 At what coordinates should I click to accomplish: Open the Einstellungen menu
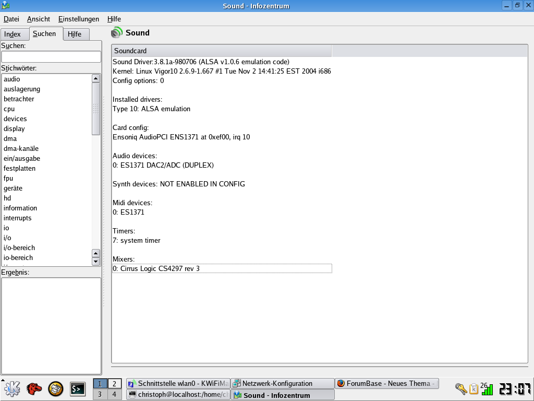79,19
